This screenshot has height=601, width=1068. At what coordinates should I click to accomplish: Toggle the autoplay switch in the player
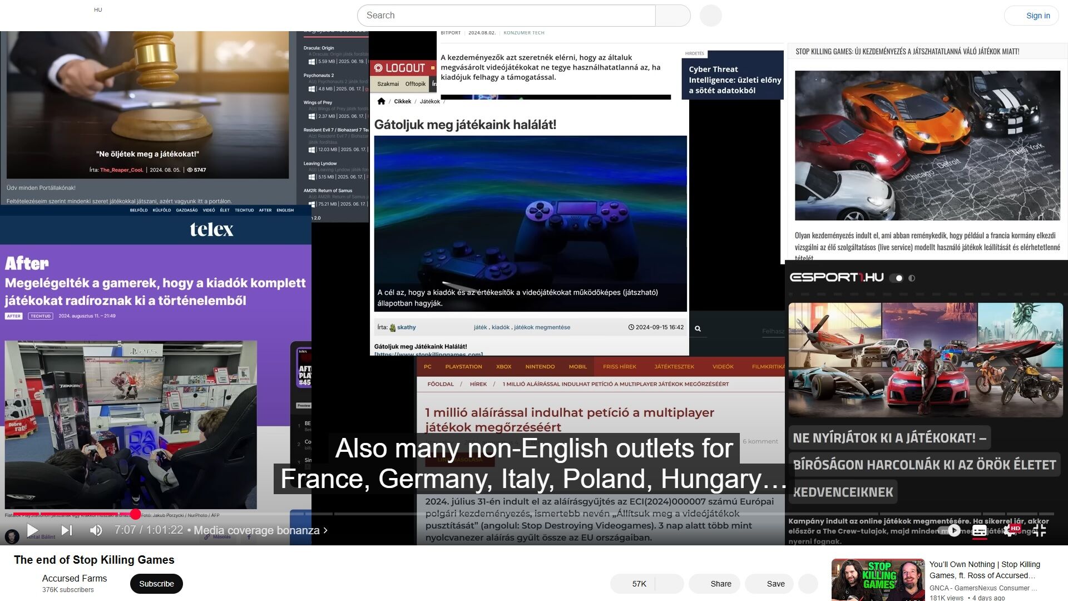[x=950, y=530]
